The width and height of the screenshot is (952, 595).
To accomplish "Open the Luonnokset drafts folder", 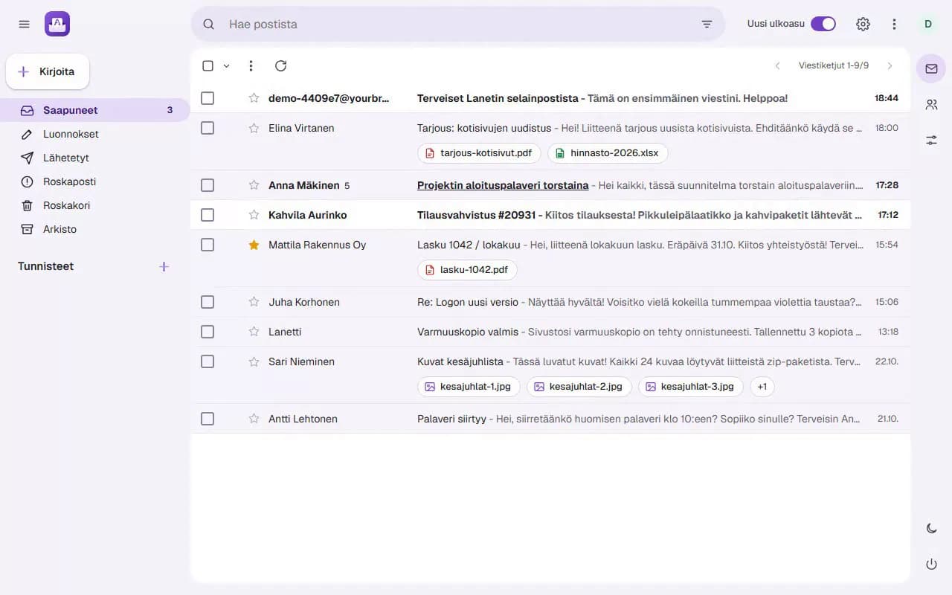I will tap(95, 134).
